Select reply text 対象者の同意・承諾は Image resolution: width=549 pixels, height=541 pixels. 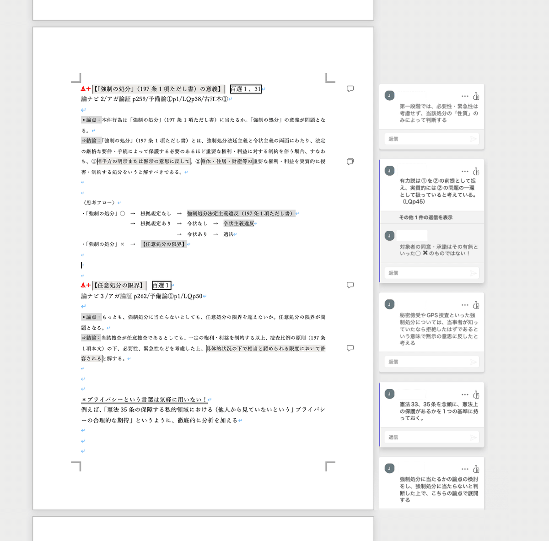click(x=438, y=250)
